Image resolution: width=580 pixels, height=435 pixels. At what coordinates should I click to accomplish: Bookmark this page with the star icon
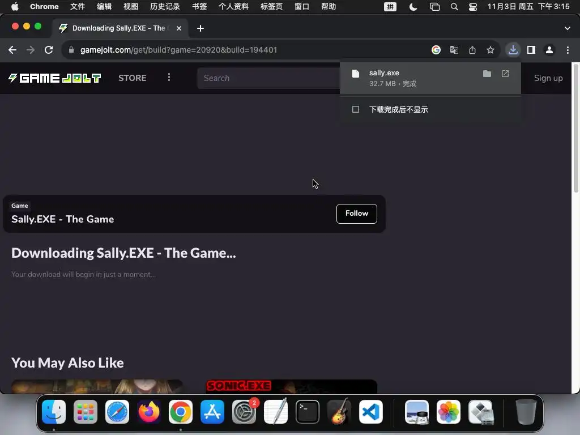click(x=491, y=50)
